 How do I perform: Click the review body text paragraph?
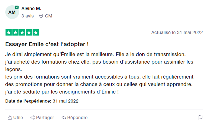[x=99, y=73]
